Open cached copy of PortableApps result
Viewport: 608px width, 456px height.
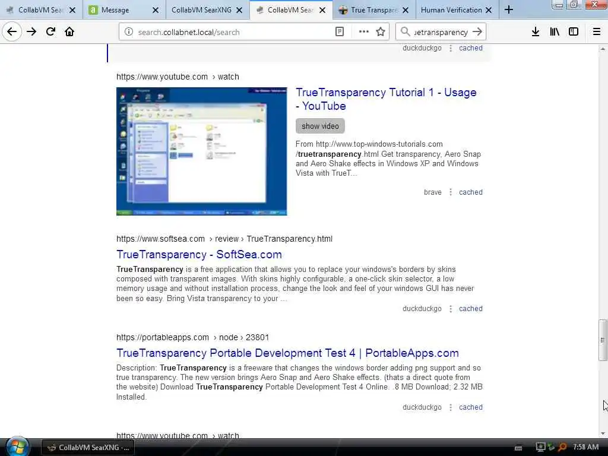click(471, 407)
